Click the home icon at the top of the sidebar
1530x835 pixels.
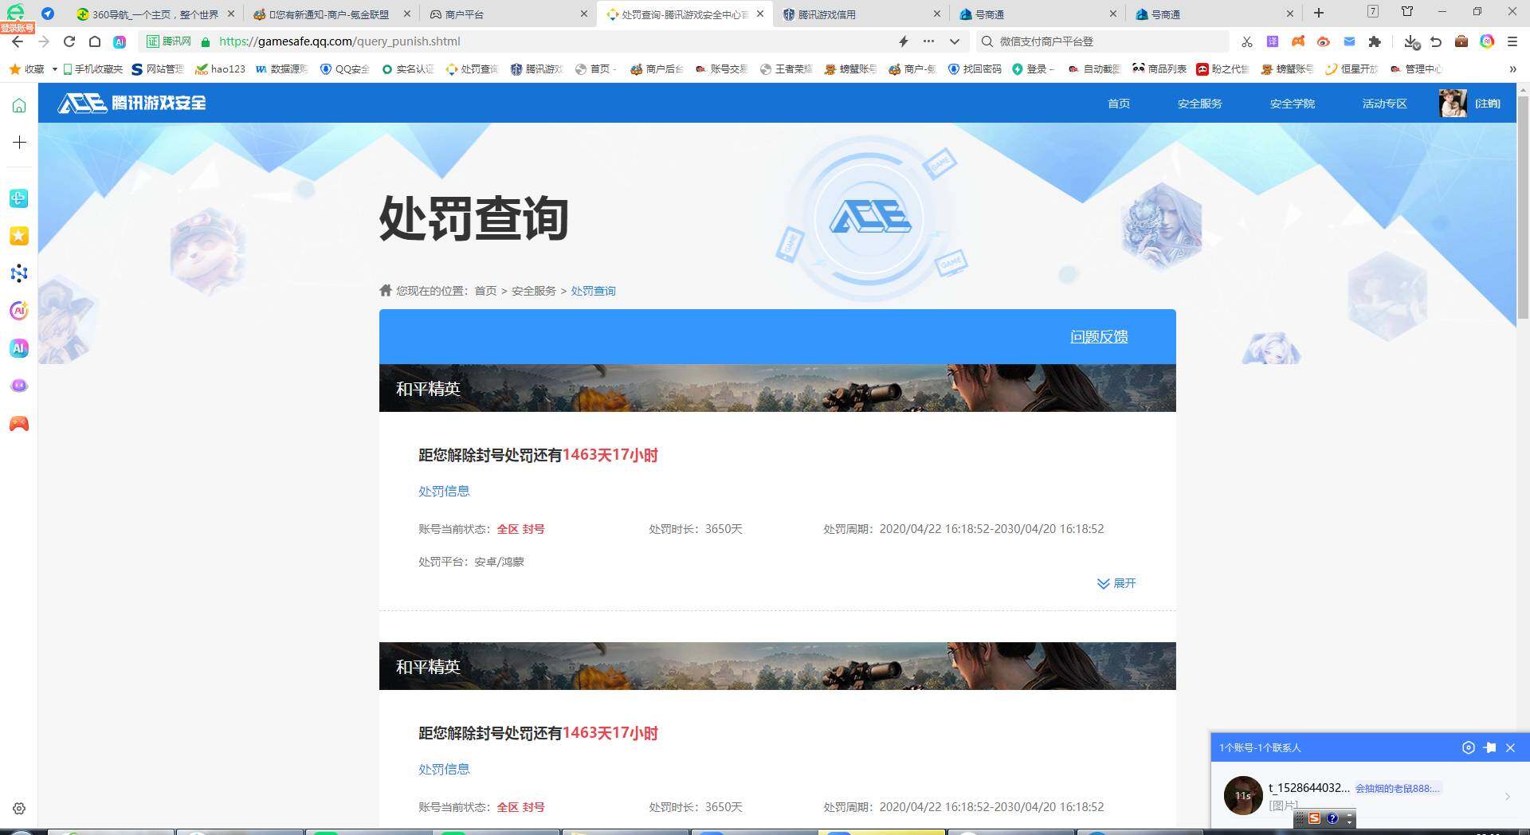pyautogui.click(x=18, y=104)
